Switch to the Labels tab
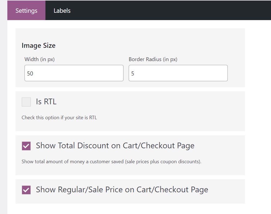271x214 pixels. (x=62, y=11)
